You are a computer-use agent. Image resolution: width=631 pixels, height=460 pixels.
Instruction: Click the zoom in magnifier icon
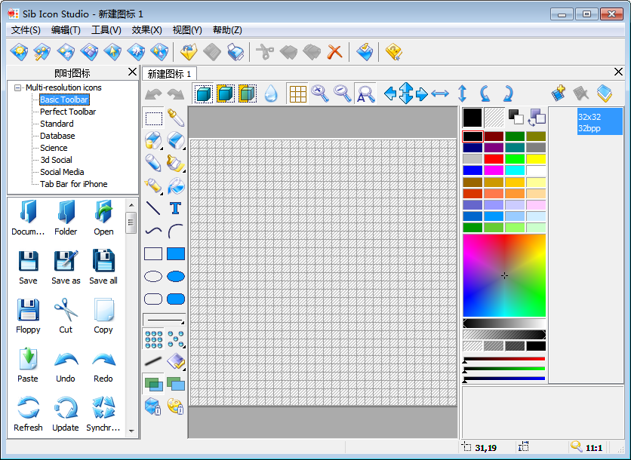[320, 94]
